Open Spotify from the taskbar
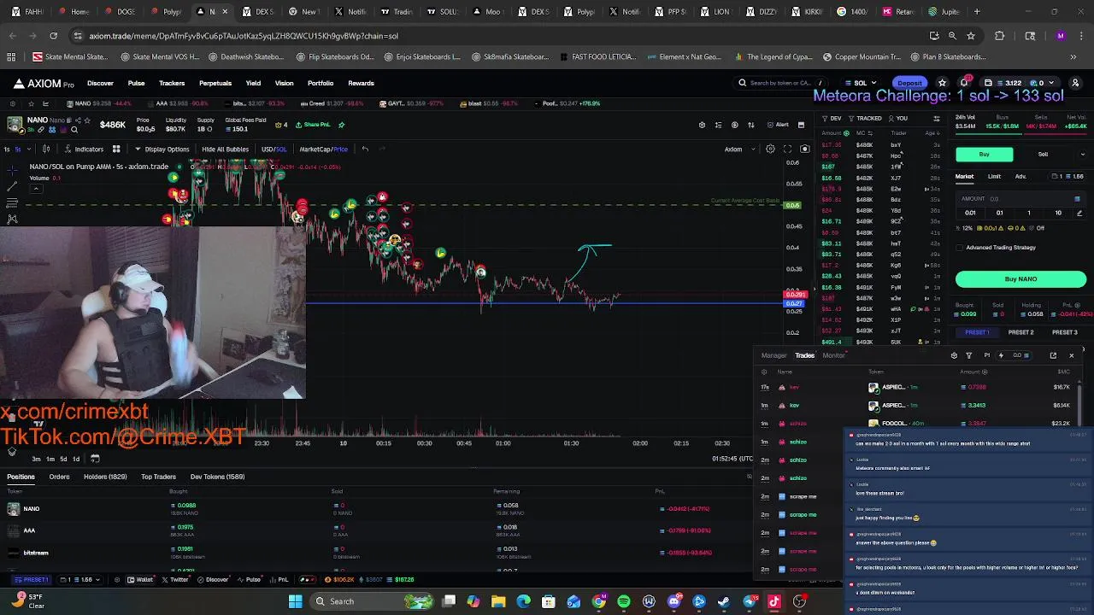 coord(624,601)
